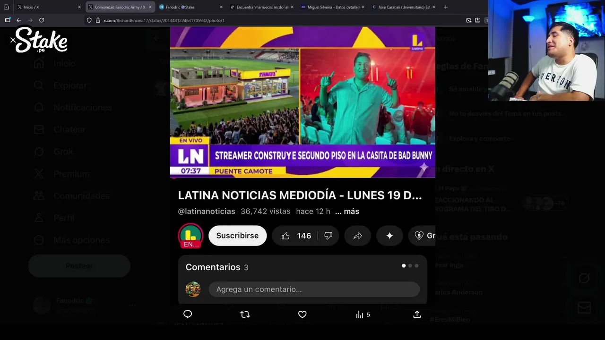Switch to the Miguel Silveira tab
Viewport: 605px width, 340px height.
(x=333, y=7)
